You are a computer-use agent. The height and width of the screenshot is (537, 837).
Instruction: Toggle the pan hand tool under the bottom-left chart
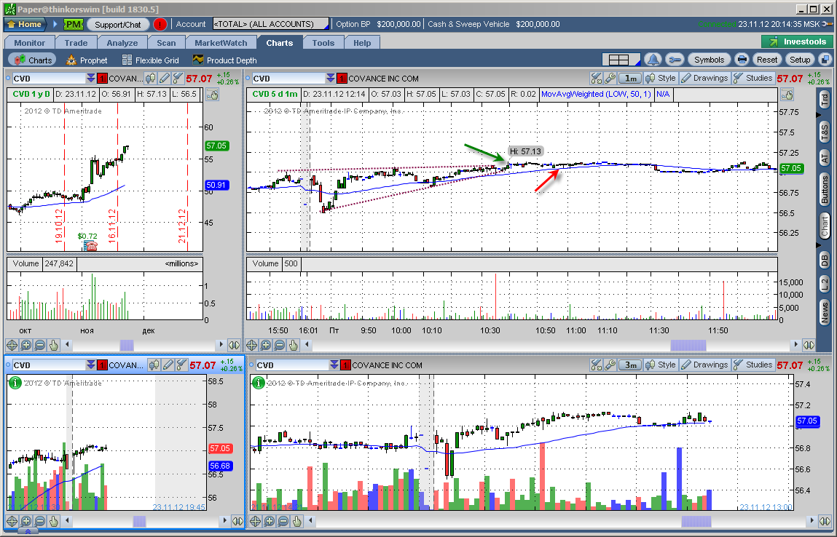click(x=53, y=521)
